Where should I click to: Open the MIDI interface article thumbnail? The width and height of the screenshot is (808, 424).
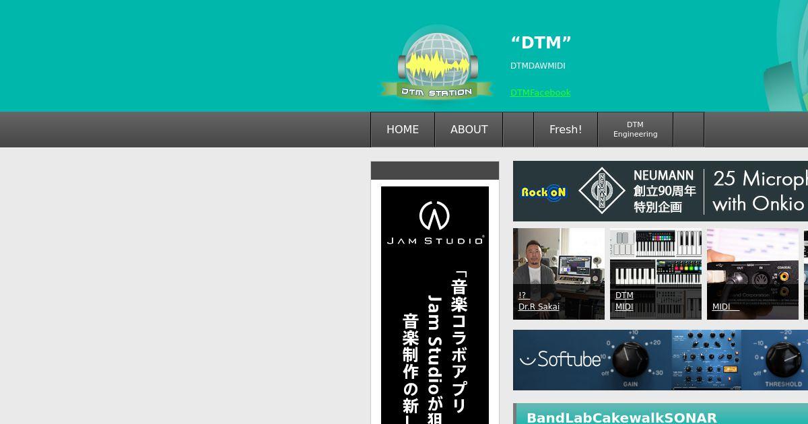(x=753, y=274)
